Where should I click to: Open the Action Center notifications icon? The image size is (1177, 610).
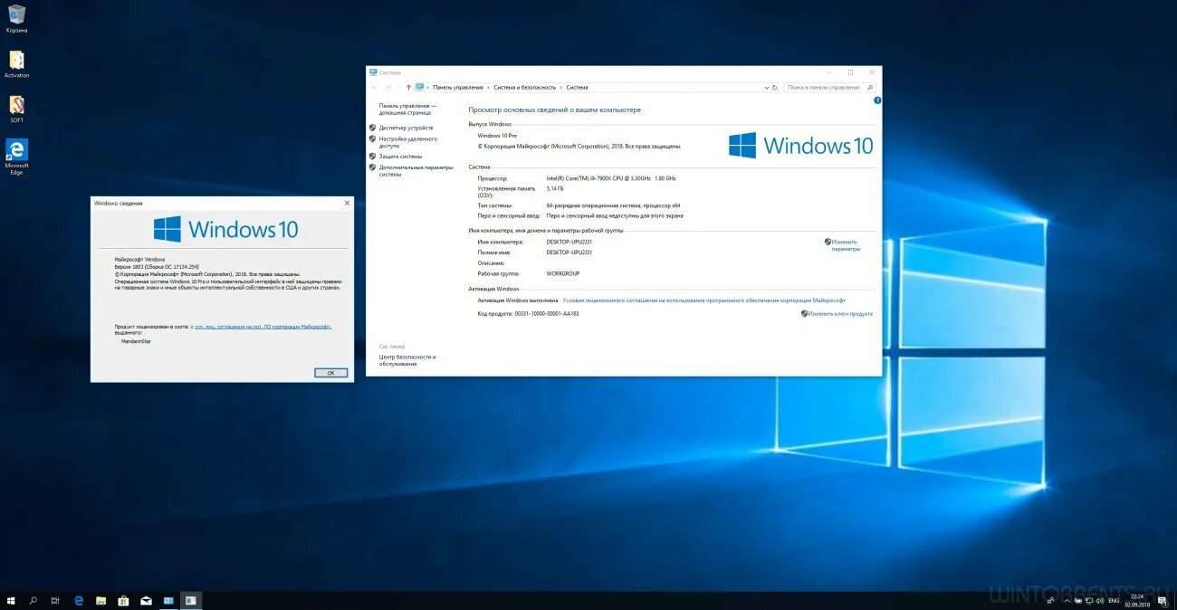point(1163,600)
